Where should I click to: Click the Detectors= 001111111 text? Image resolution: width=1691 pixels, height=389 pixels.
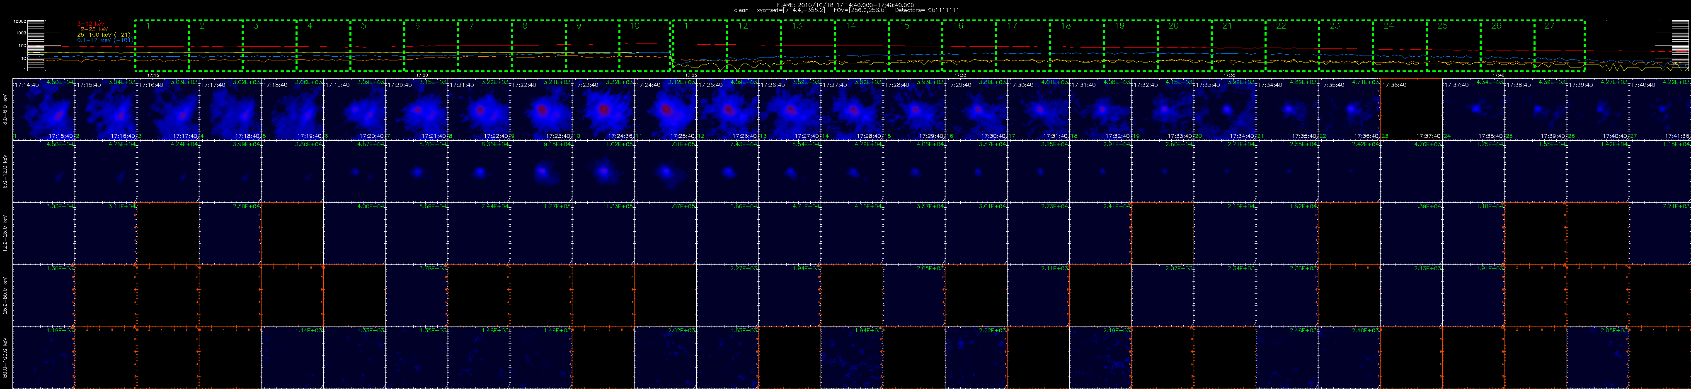click(928, 10)
